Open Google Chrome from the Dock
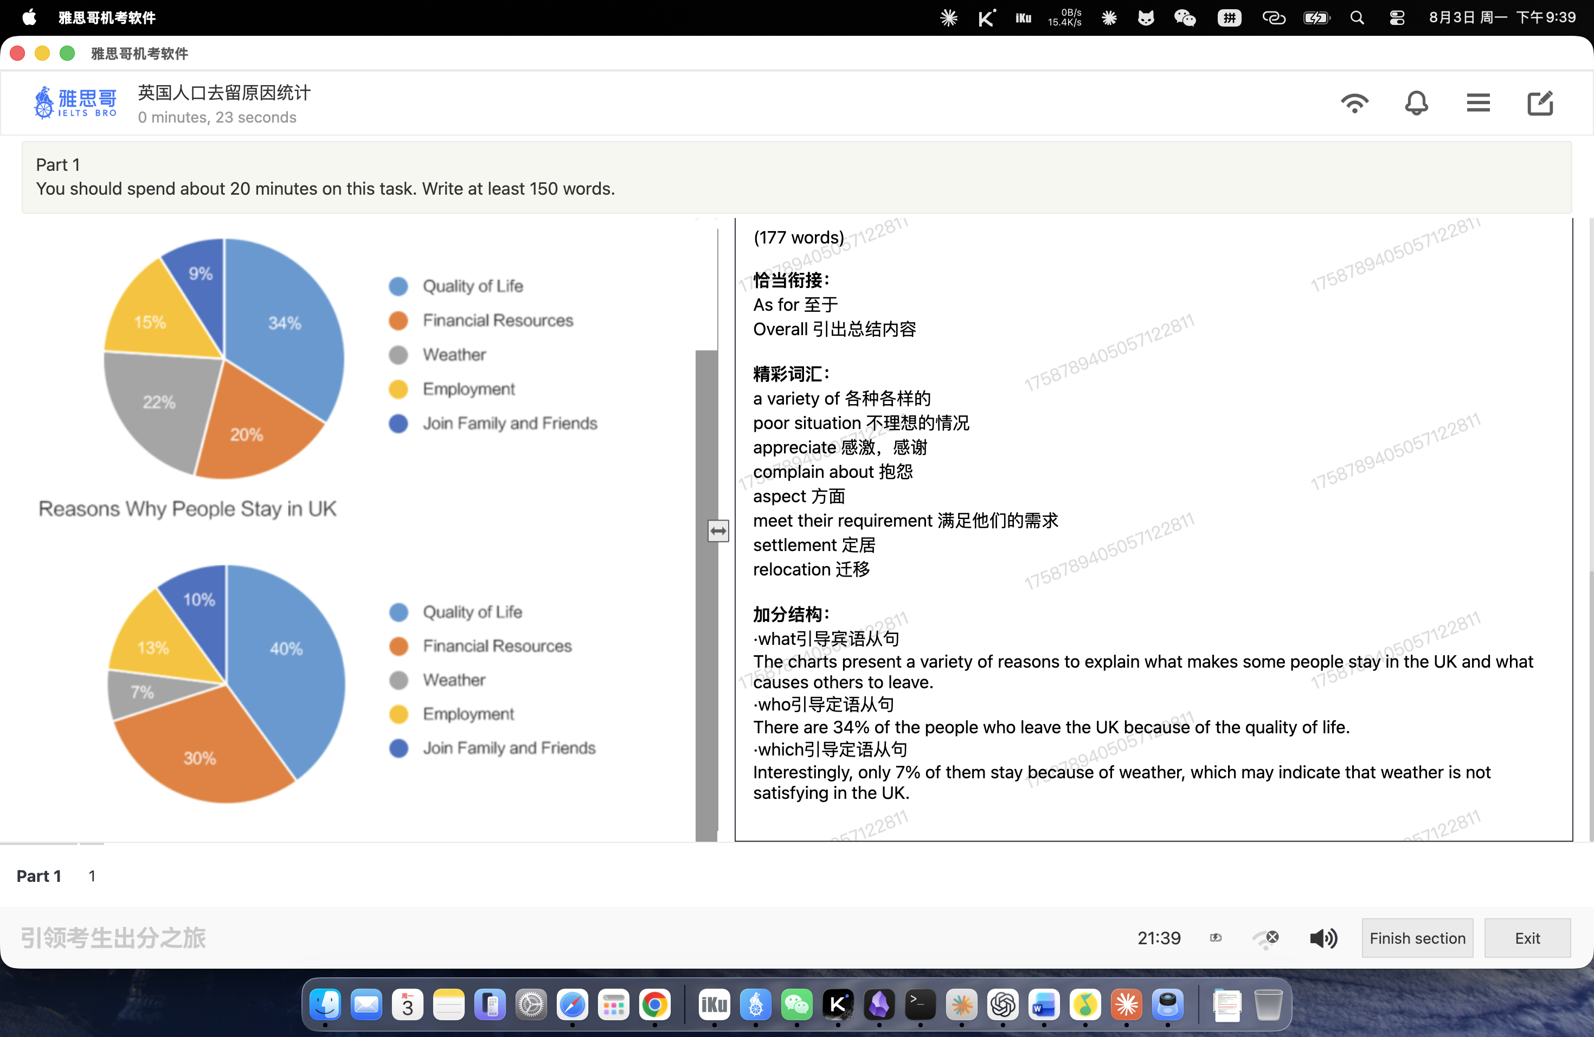The width and height of the screenshot is (1594, 1037). (654, 1005)
